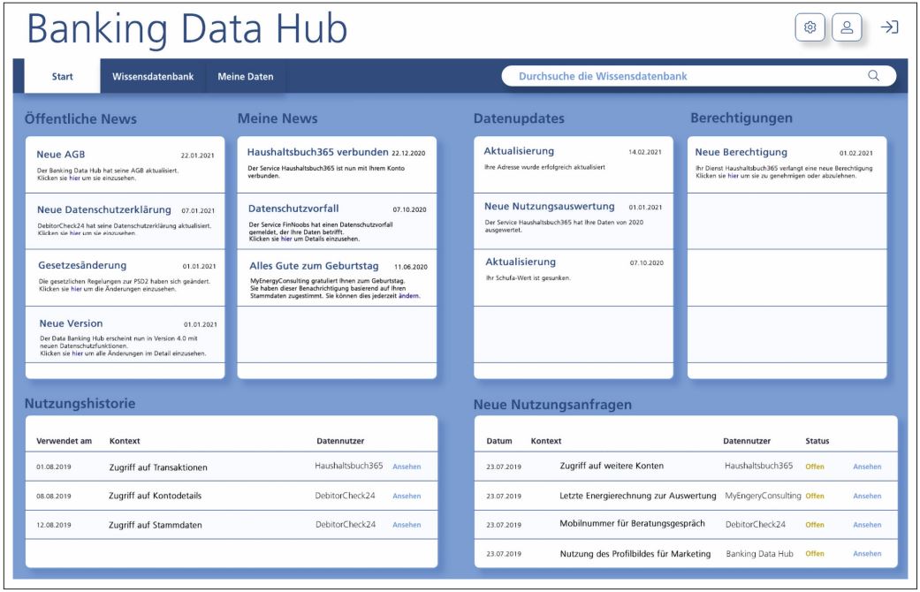Open the user profile icon
920x592 pixels.
[x=847, y=27]
